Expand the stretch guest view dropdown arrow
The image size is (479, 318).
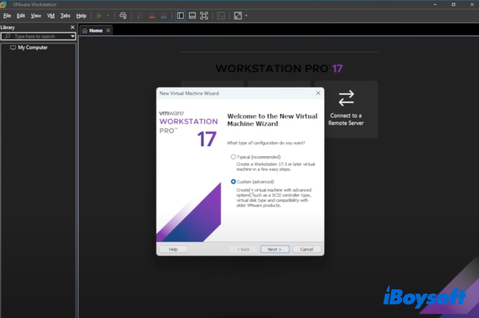click(x=246, y=16)
